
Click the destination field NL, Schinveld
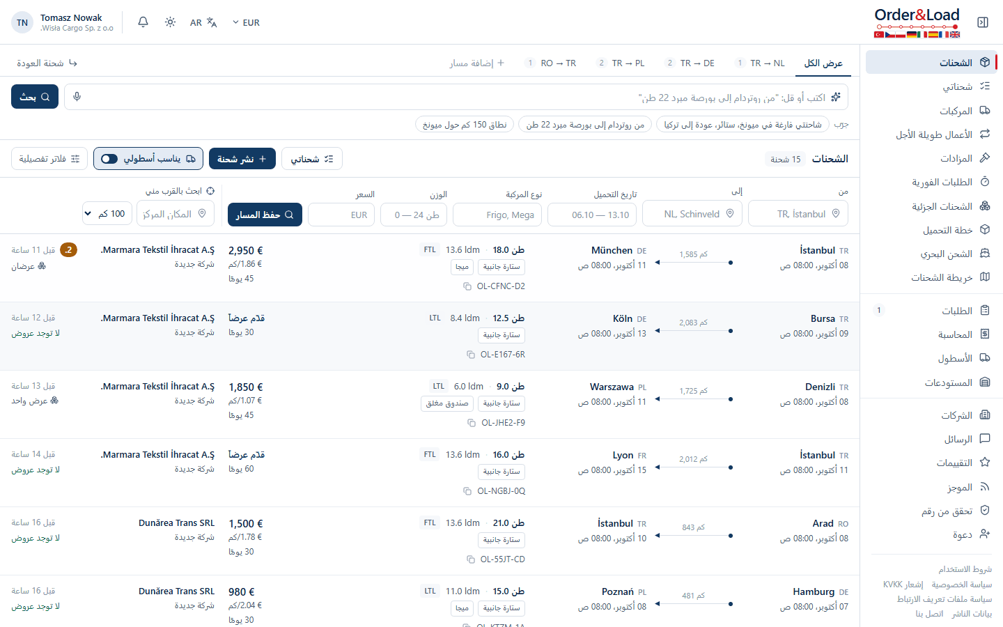pos(692,214)
